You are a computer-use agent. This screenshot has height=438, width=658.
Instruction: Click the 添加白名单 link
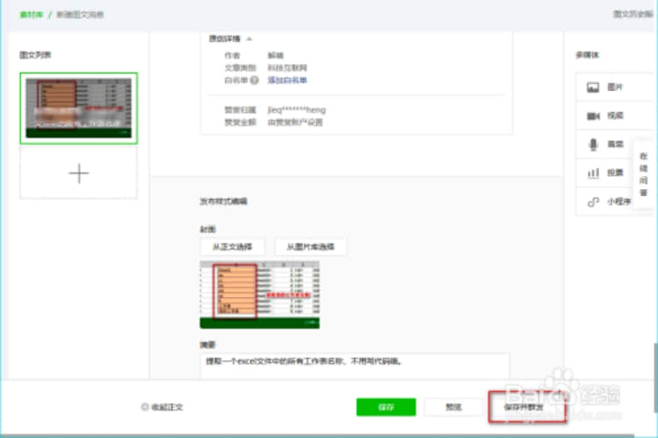click(x=287, y=81)
